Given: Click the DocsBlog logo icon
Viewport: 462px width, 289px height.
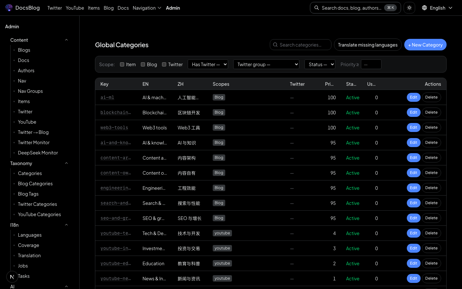Looking at the screenshot, I should point(9,8).
